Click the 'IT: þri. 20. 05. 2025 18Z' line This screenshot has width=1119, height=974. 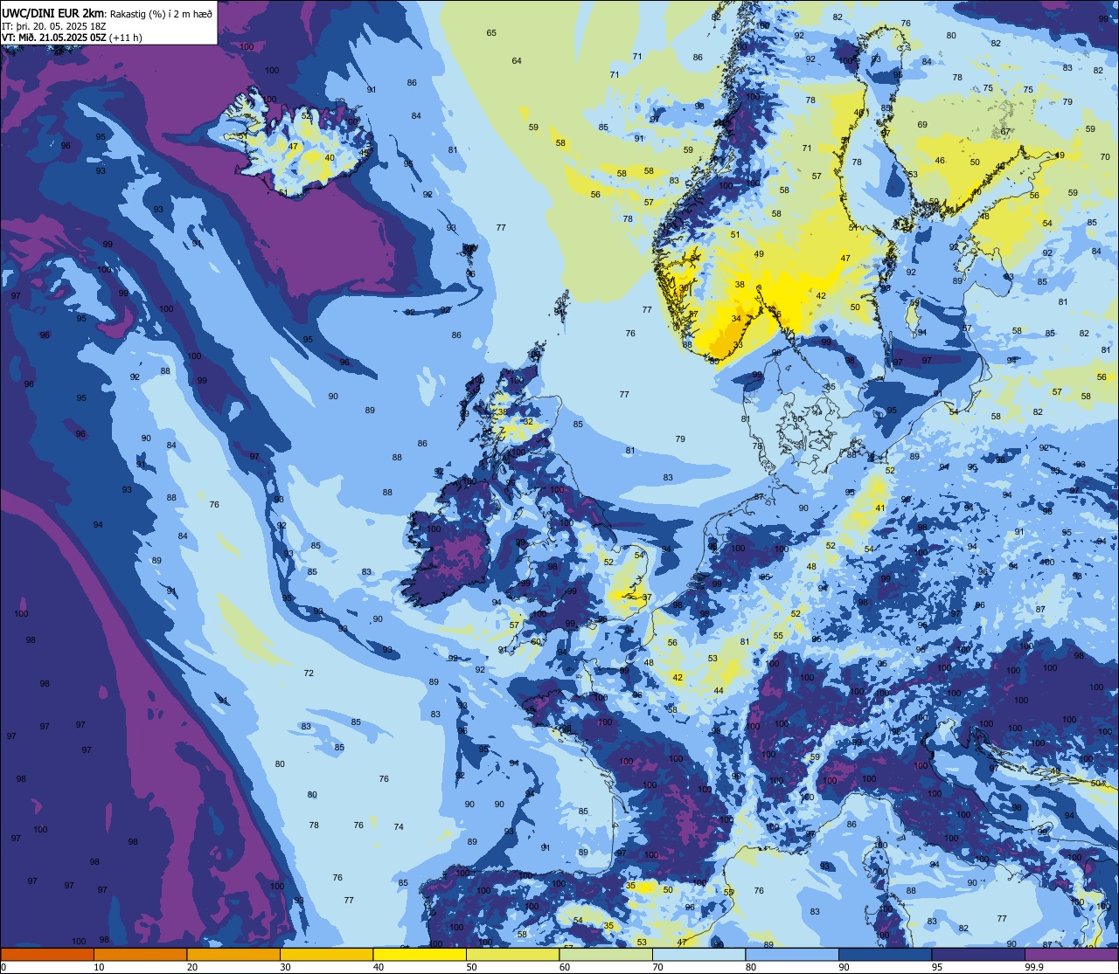tap(54, 26)
